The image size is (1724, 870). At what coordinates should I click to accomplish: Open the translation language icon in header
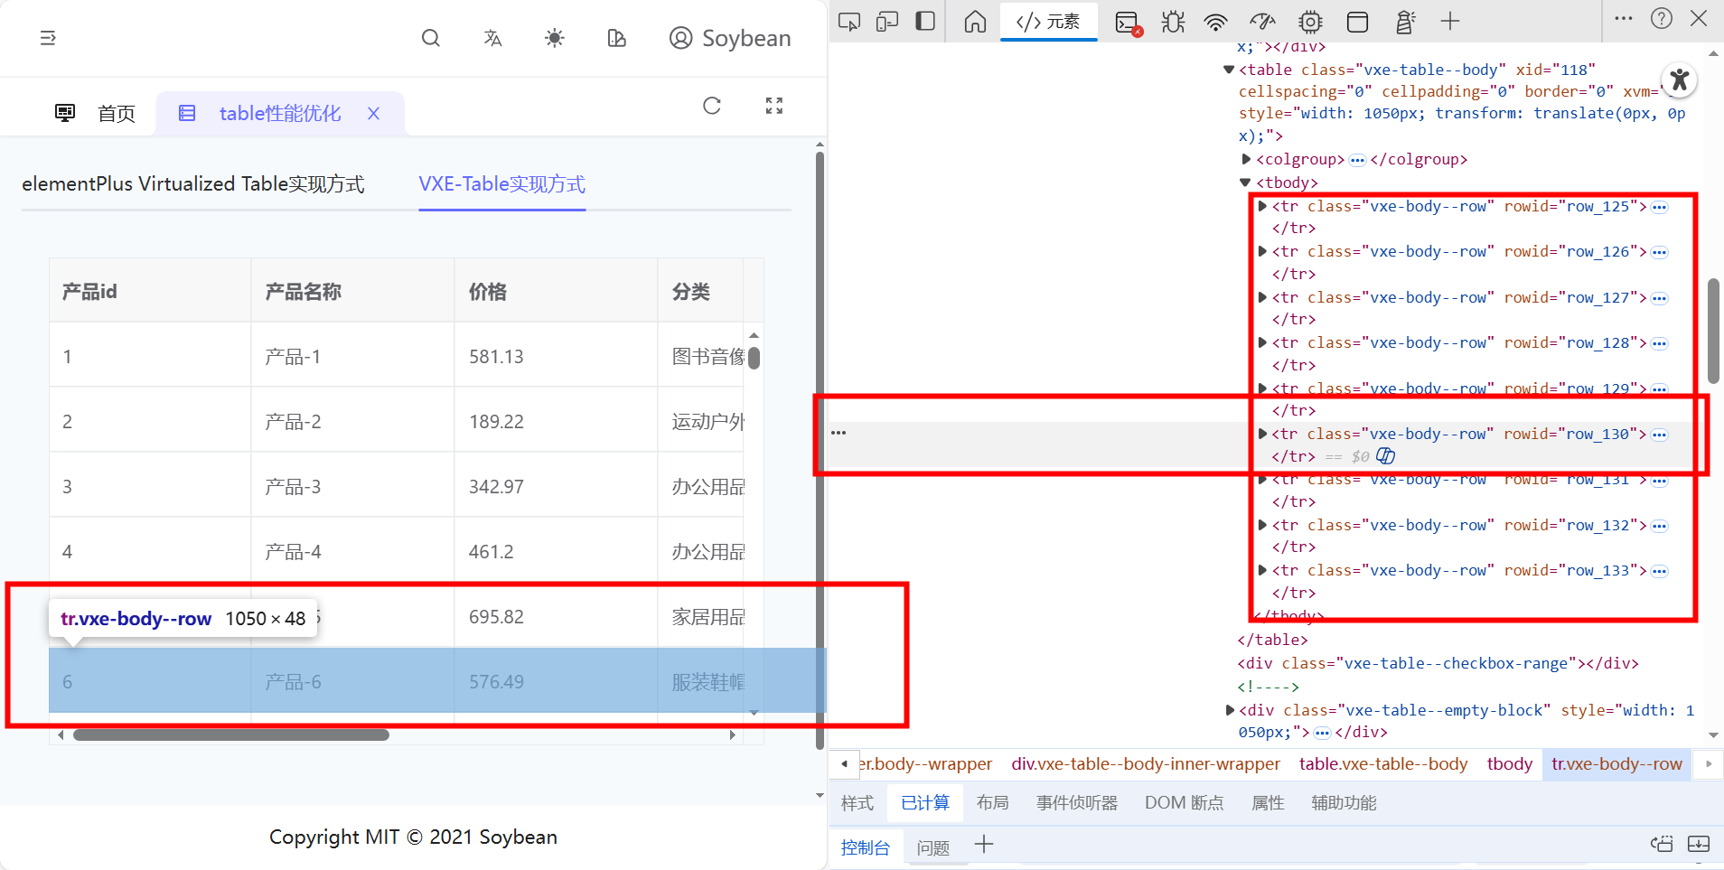[491, 38]
